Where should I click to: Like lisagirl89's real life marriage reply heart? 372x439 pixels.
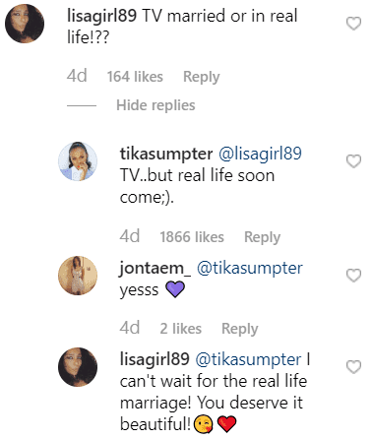(x=353, y=367)
